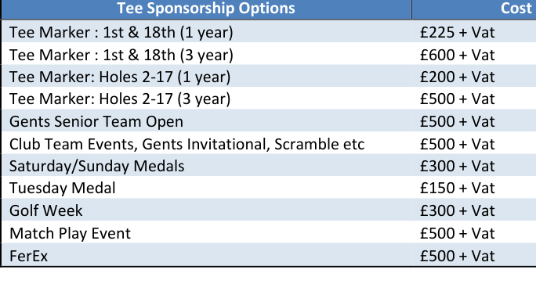This screenshot has height=291, width=536.
Task: Click the 'Cost' column header
Action: 474,9
